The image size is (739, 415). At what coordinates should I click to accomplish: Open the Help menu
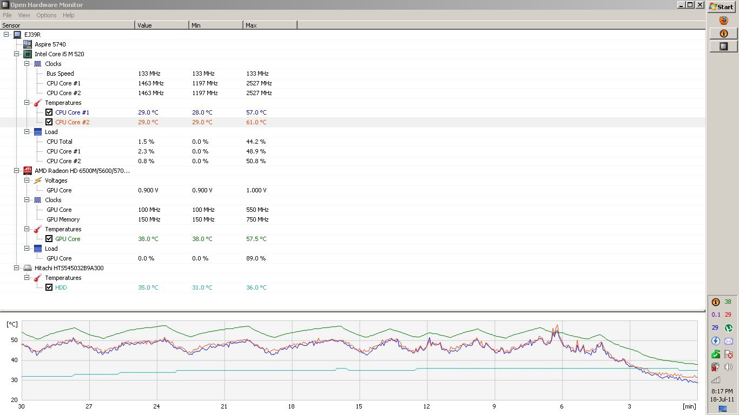pos(69,15)
